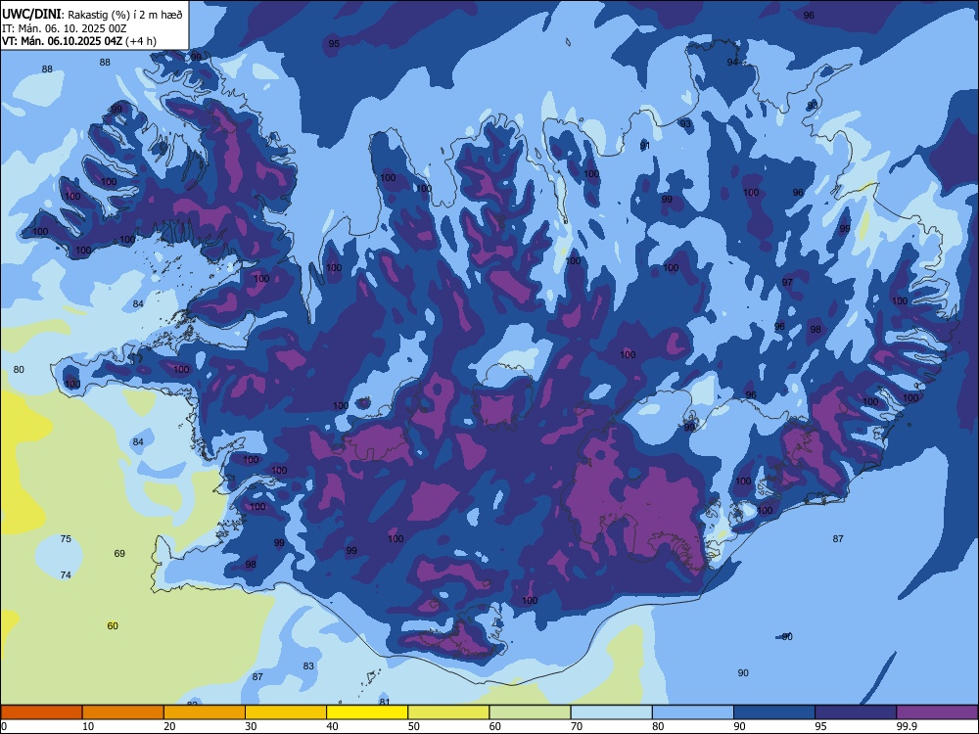Click the '75' humidity value offshore
This screenshot has height=734, width=979.
pyautogui.click(x=66, y=539)
